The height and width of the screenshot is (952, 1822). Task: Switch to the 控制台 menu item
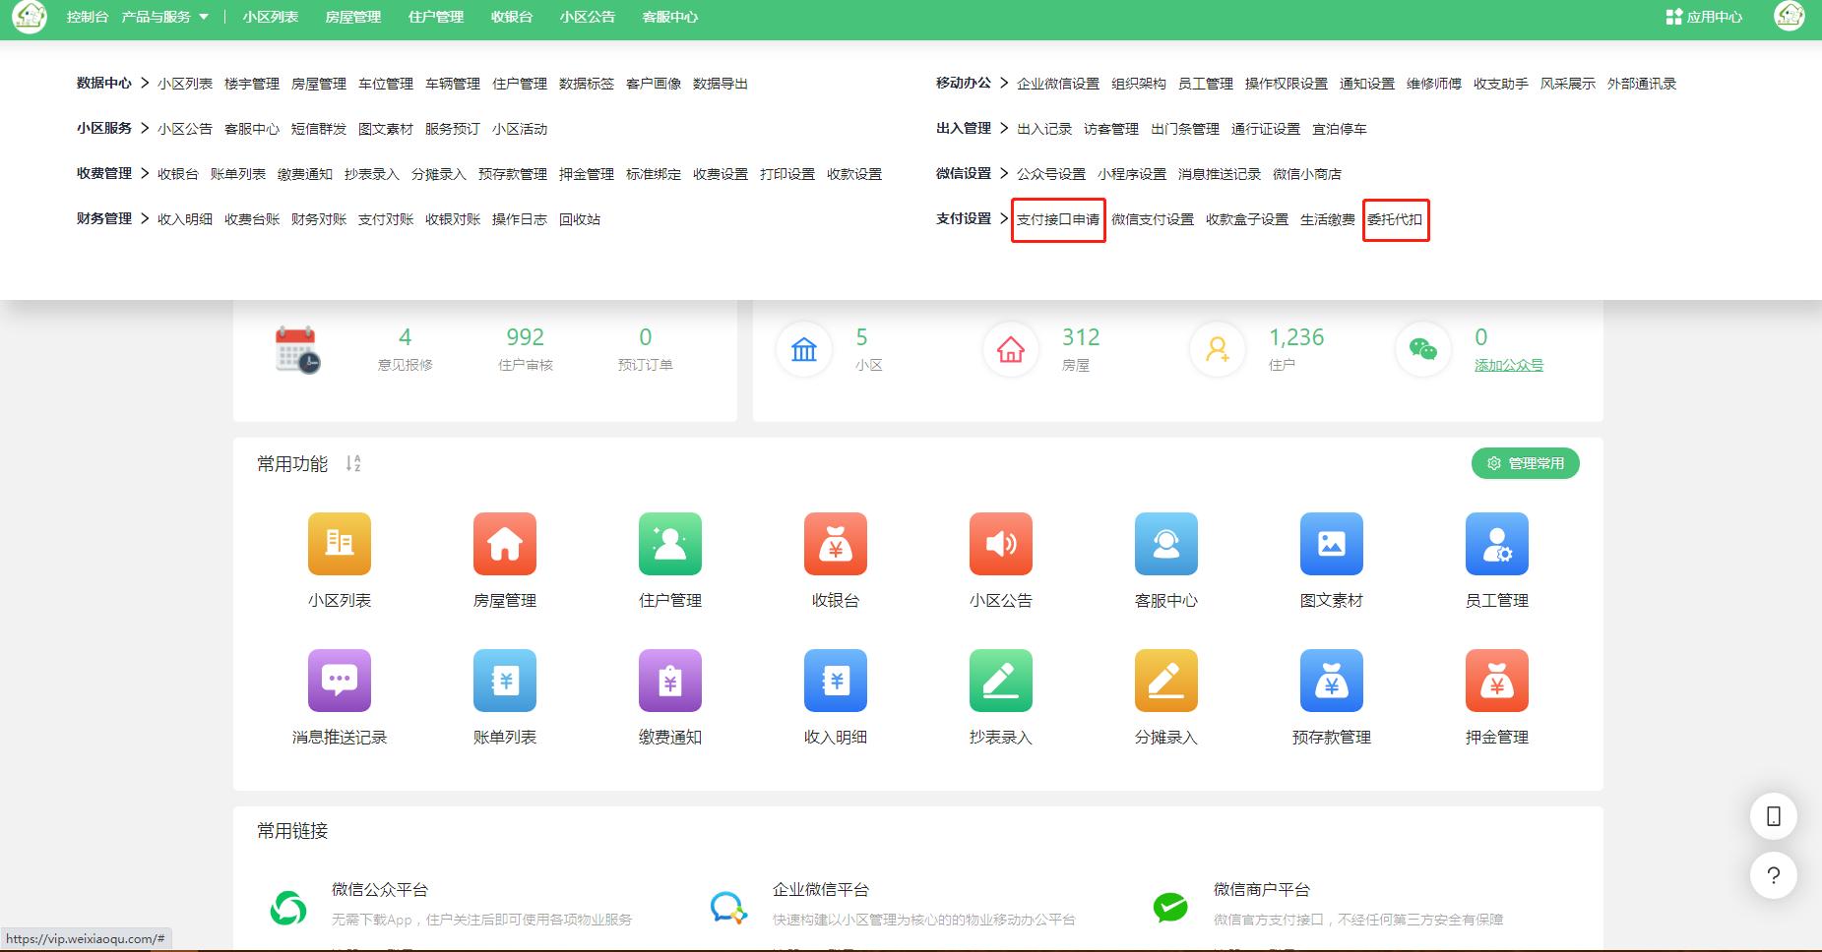pyautogui.click(x=87, y=17)
